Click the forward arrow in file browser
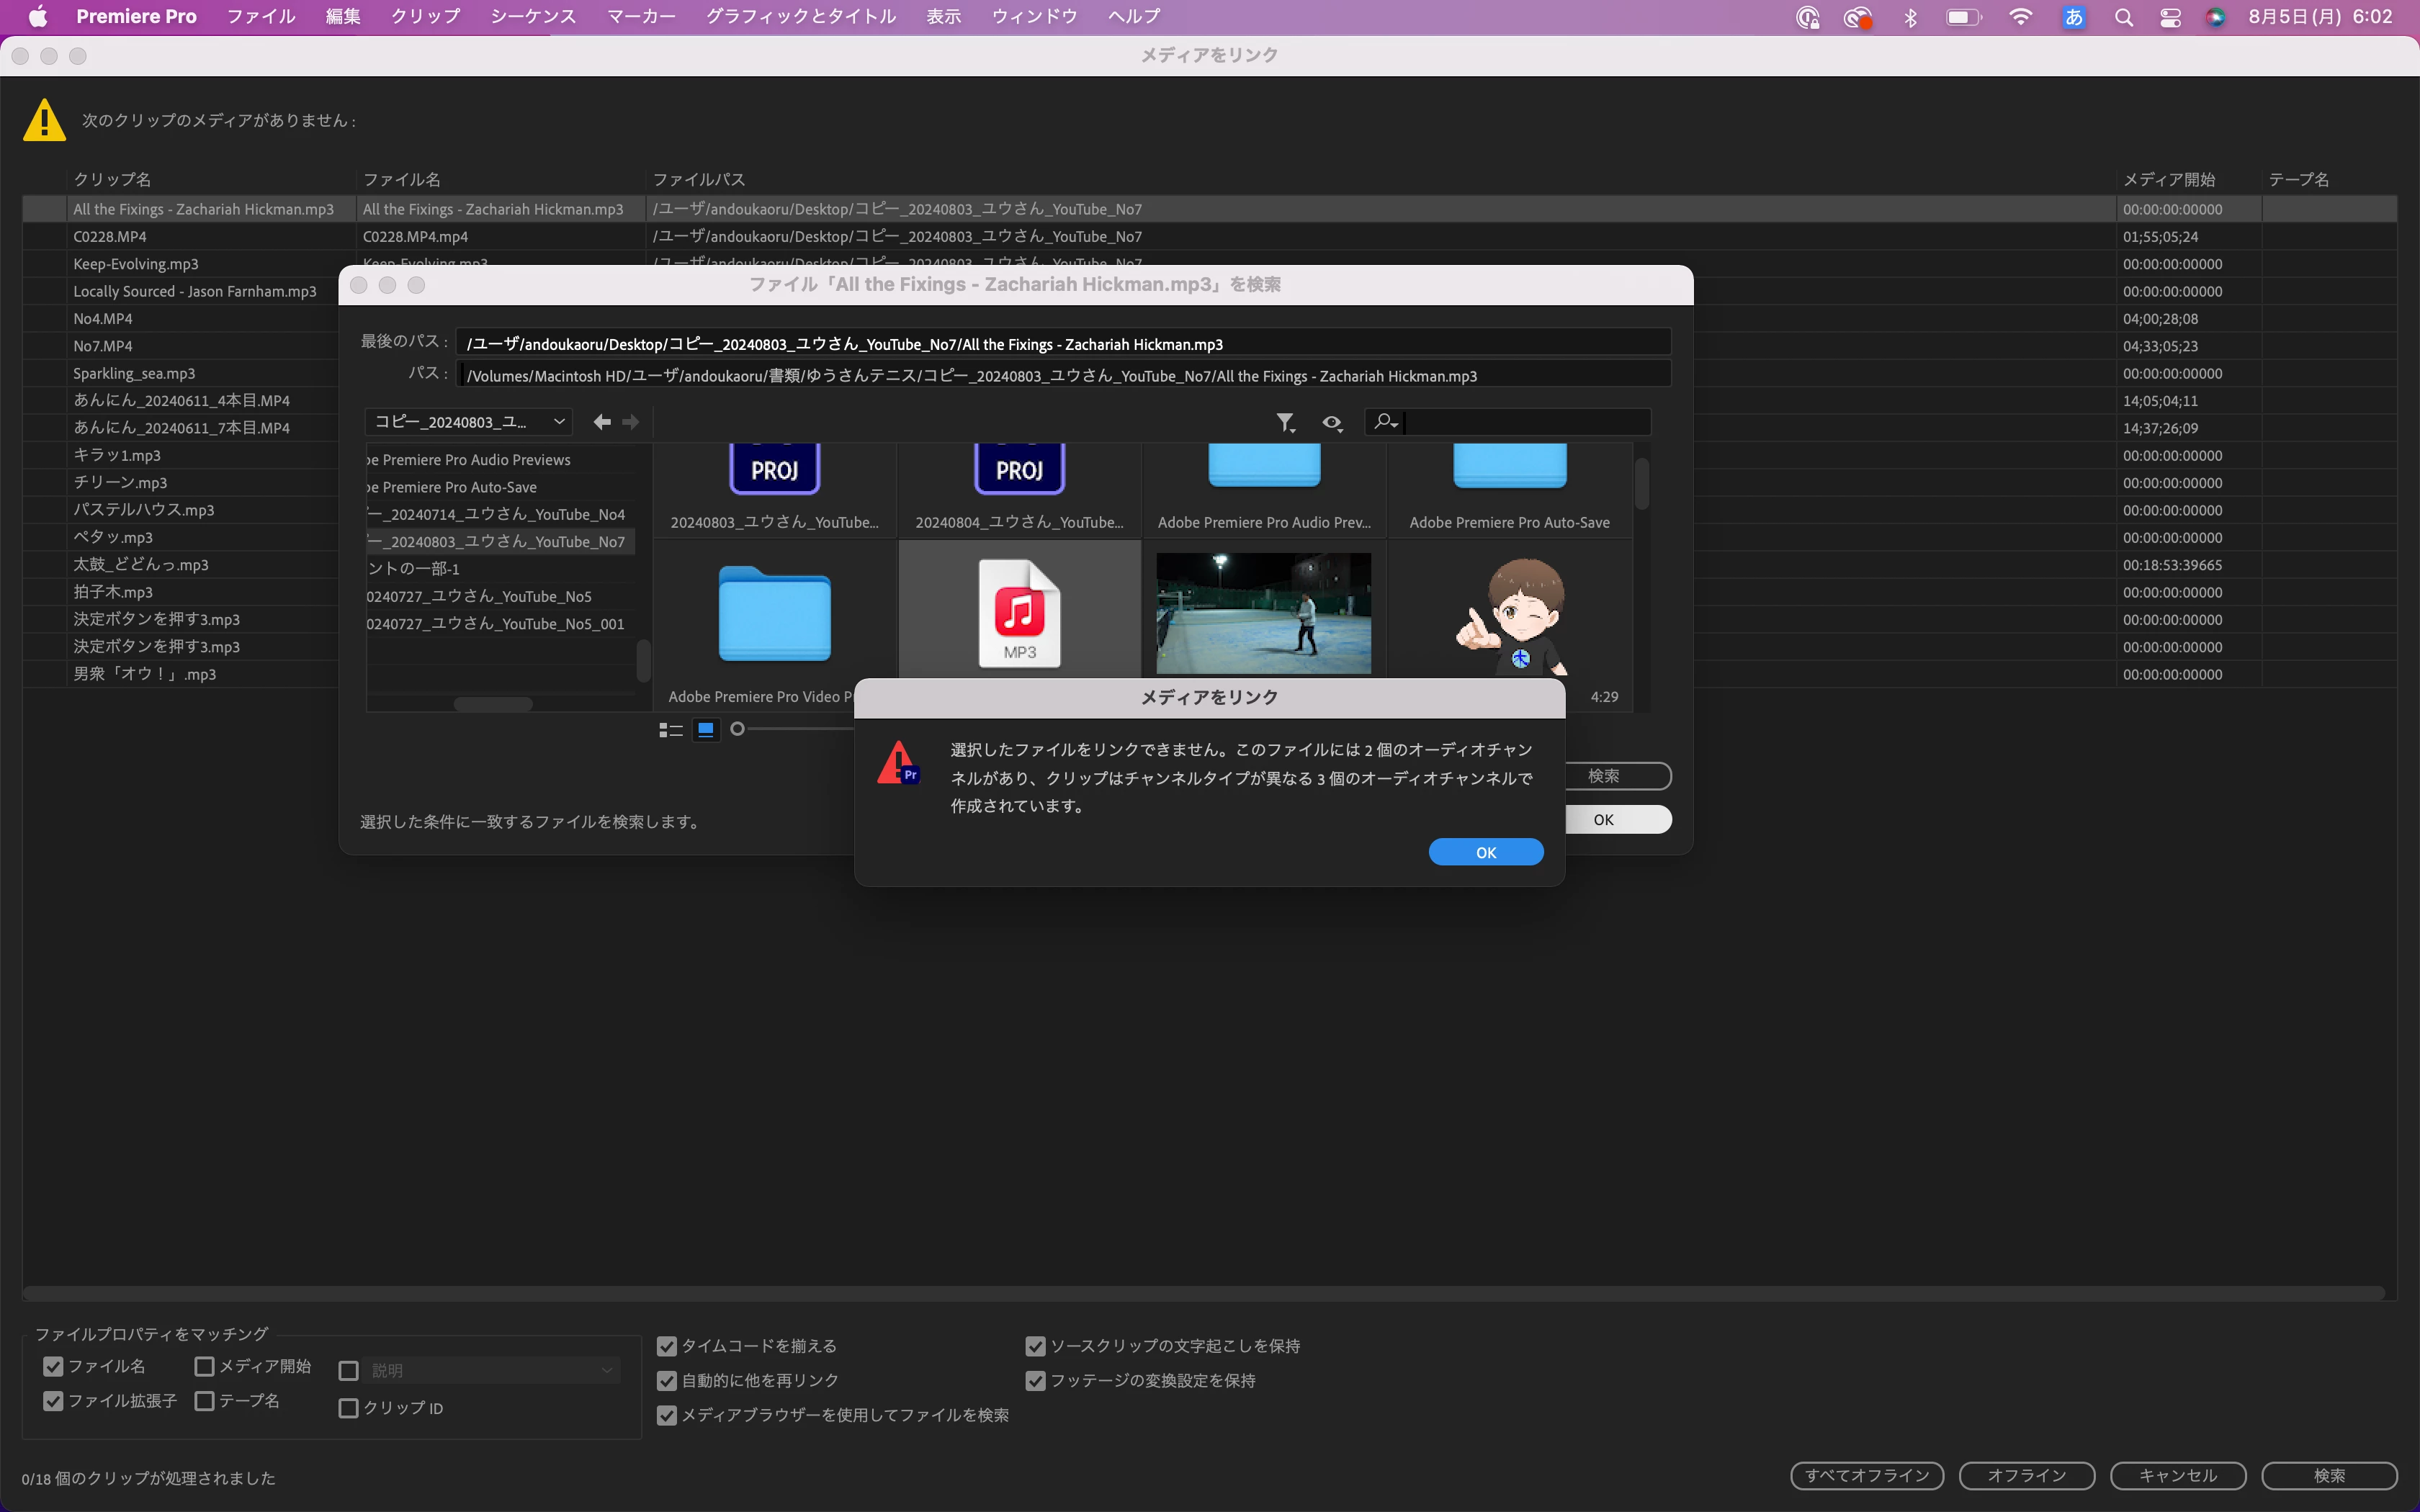 tap(630, 422)
